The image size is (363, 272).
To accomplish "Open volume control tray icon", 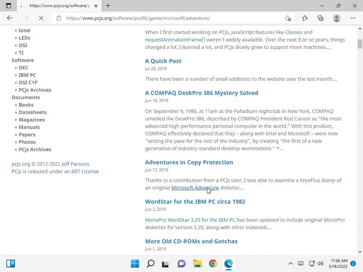I will click(320, 263).
